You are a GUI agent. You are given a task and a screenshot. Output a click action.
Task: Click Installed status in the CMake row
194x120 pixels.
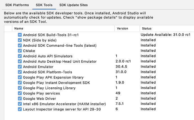(148, 51)
